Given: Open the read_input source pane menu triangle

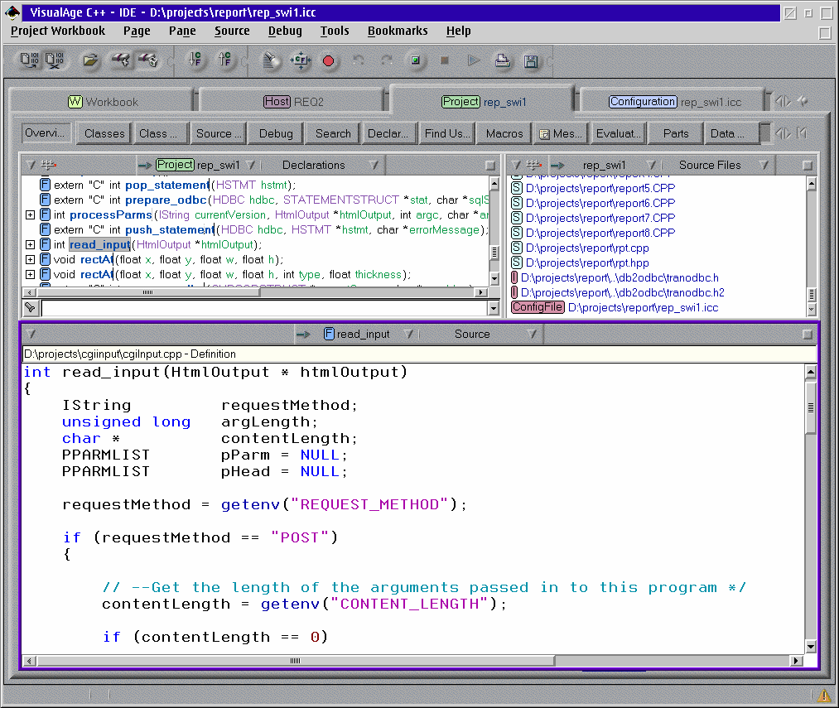Looking at the screenshot, I should pyautogui.click(x=31, y=335).
